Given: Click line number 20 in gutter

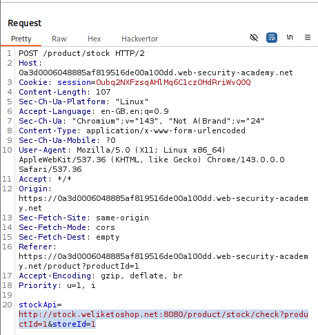Looking at the screenshot, I should pos(7,305).
